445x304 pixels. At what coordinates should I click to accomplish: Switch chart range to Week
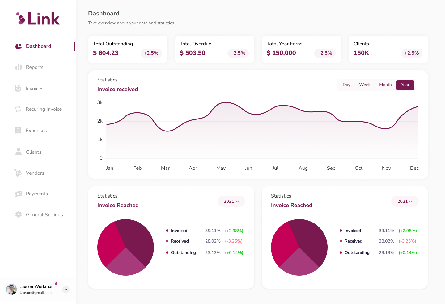click(x=365, y=85)
